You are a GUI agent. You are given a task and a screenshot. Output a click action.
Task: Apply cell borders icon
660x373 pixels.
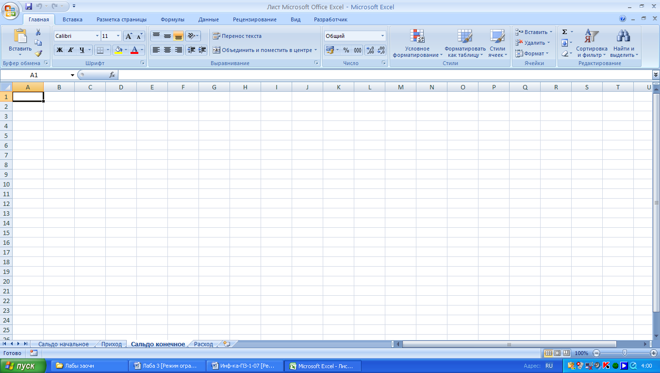pos(99,50)
